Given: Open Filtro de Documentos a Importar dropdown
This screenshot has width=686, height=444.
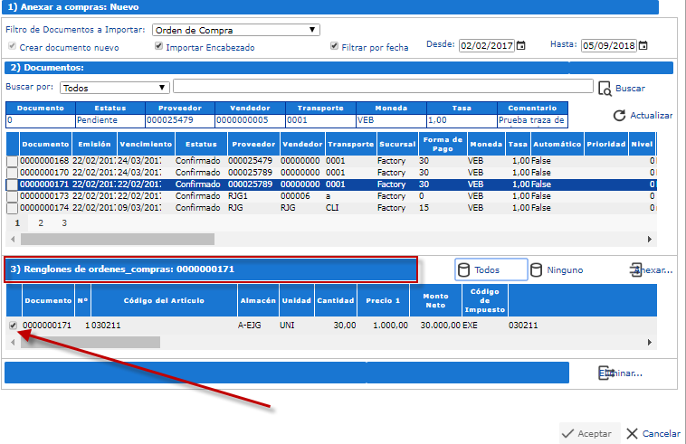Looking at the screenshot, I should [235, 30].
